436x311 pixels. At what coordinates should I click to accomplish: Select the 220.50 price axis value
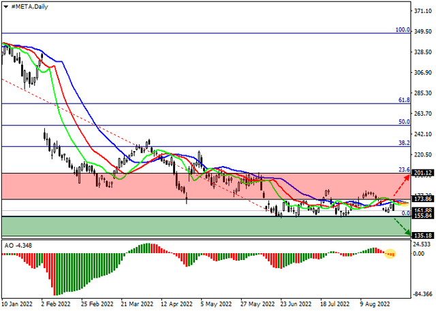pyautogui.click(x=422, y=154)
